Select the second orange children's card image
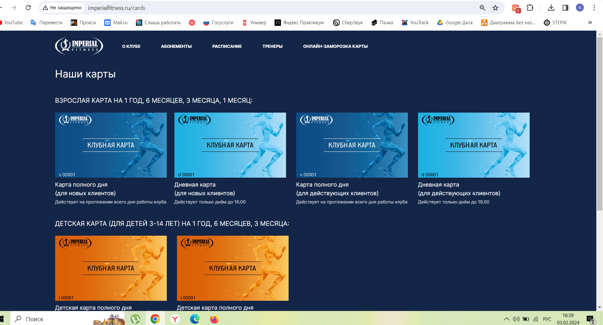This screenshot has height=325, width=603. [x=233, y=268]
